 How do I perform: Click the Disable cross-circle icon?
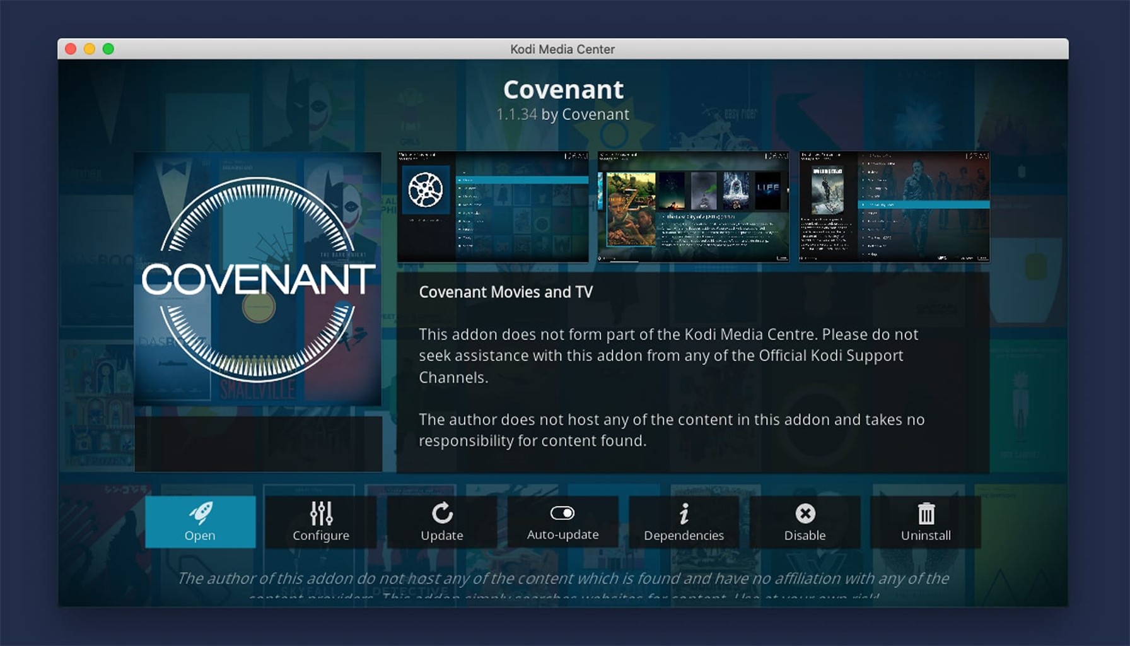click(805, 514)
